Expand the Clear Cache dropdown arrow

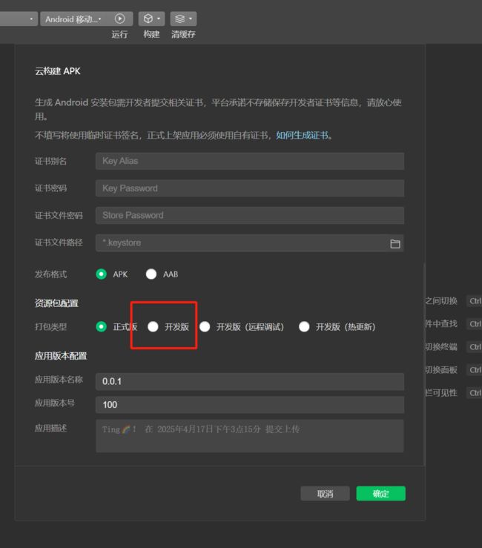click(x=191, y=19)
